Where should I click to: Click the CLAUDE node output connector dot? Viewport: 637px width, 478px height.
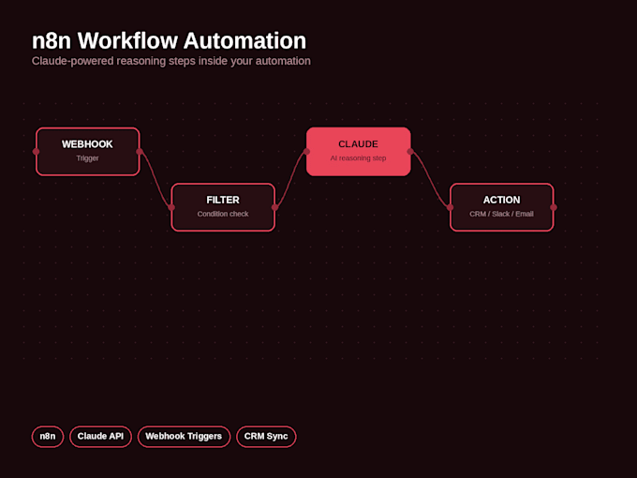[410, 152]
